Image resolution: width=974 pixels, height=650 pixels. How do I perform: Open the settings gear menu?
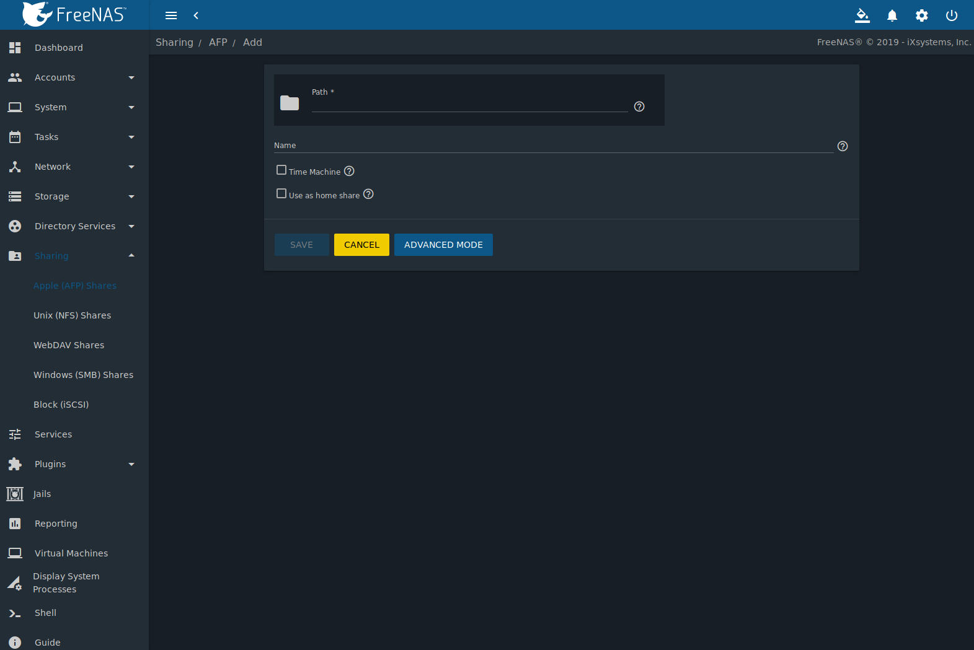point(922,15)
